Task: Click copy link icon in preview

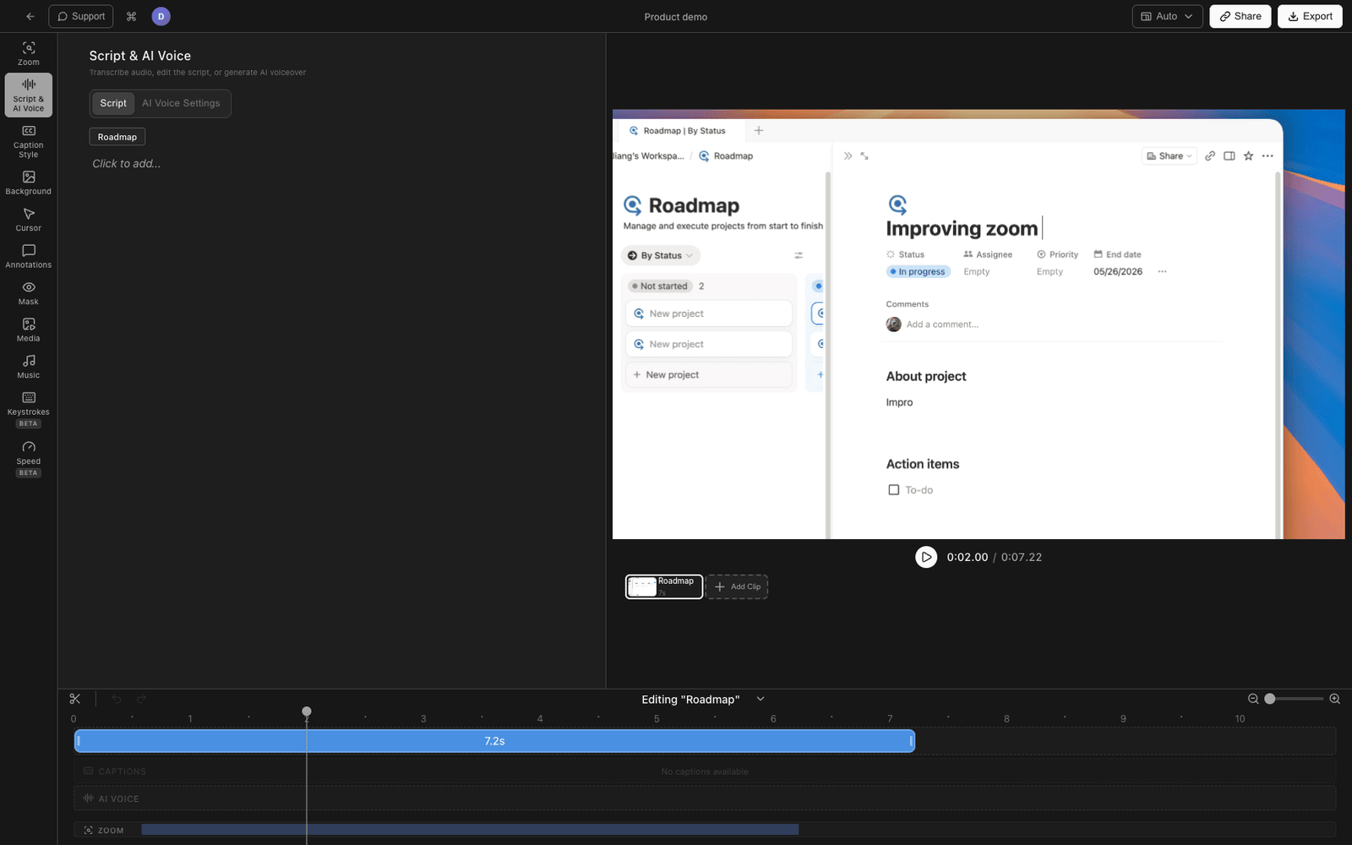Action: tap(1210, 155)
